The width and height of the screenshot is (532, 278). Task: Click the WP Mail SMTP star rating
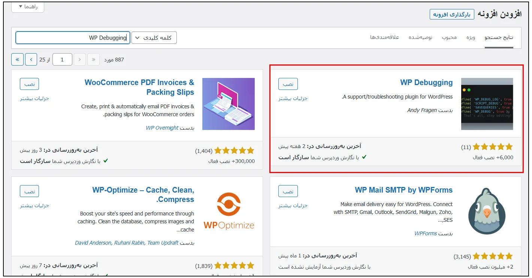[493, 257]
